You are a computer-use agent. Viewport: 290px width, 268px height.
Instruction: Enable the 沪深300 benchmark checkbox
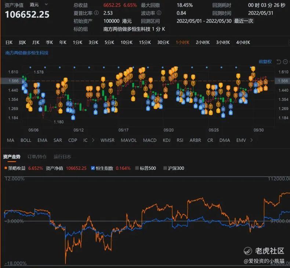(x=165, y=168)
